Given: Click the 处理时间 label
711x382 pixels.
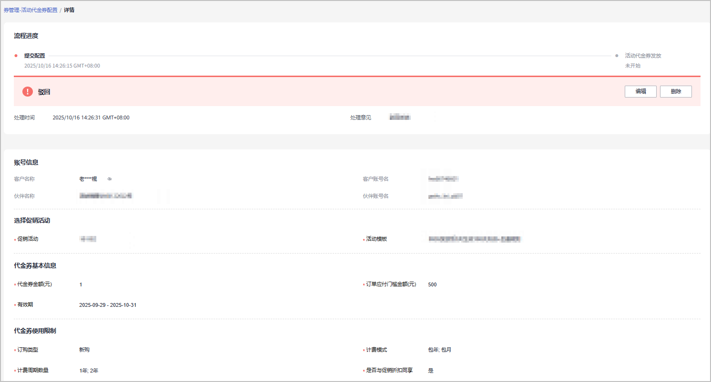Looking at the screenshot, I should tap(24, 118).
